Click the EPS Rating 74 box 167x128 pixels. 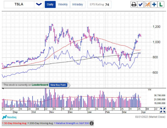tap(99, 5)
